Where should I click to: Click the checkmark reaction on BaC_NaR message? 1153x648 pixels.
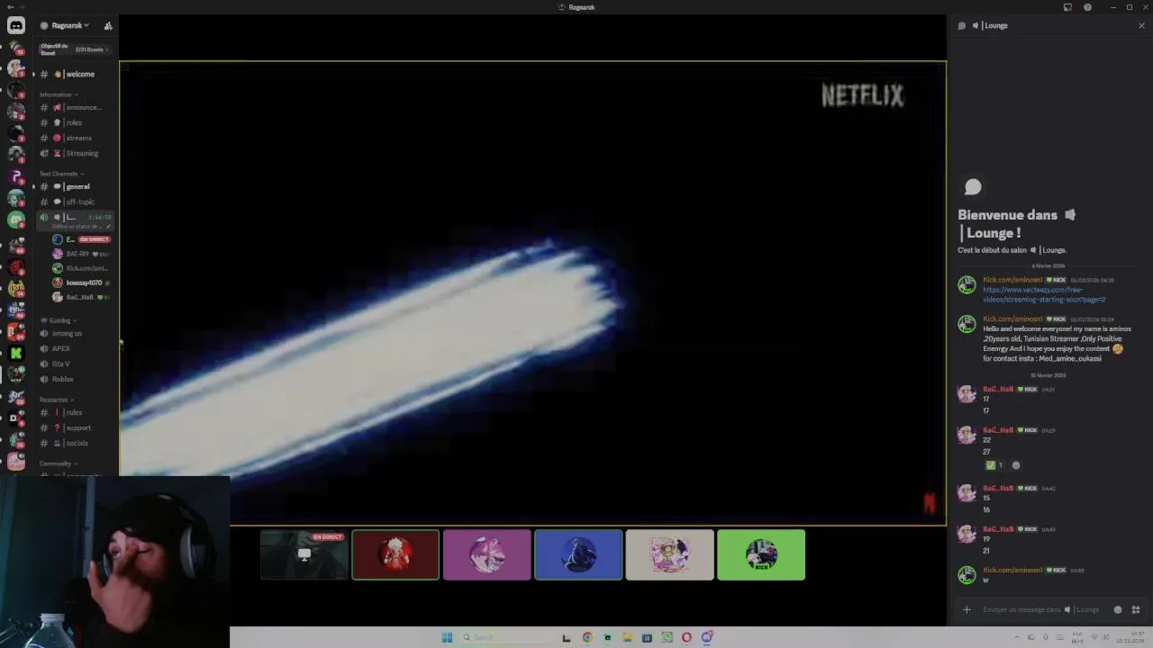tap(994, 465)
